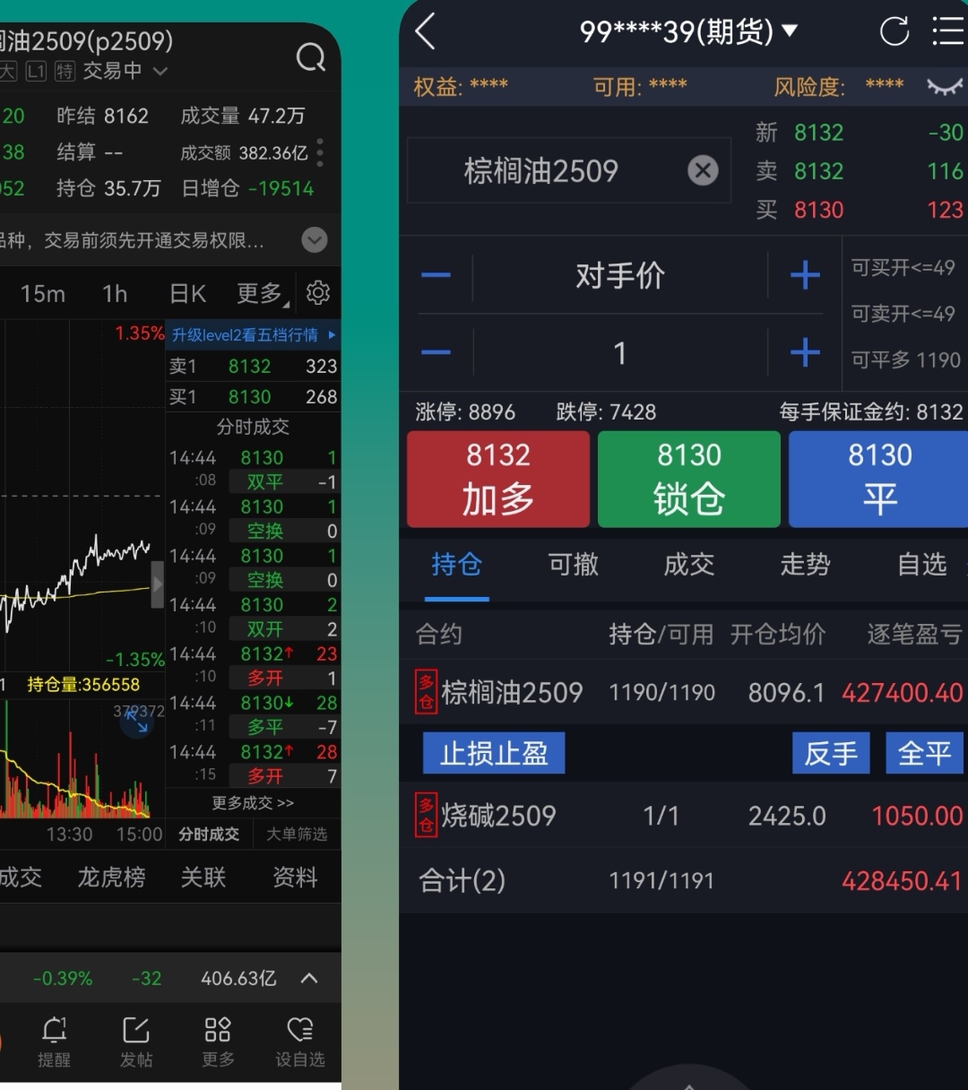Screen dimensions: 968x1090
Task: Open the 资料 tab
Action: tap(295, 877)
